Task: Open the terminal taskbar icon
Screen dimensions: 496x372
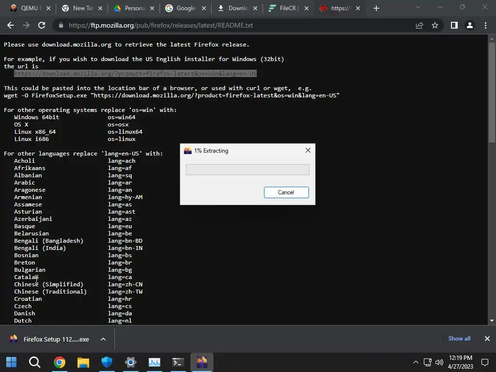Action: coord(178,362)
